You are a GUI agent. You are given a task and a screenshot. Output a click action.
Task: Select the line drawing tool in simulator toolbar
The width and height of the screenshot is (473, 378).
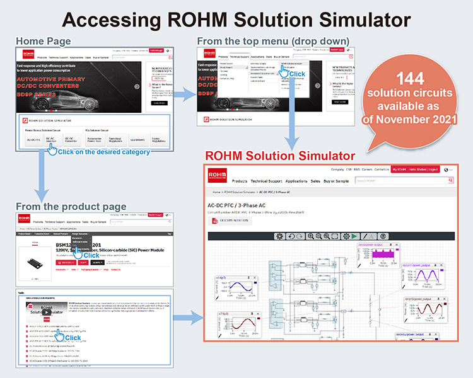[365, 236]
